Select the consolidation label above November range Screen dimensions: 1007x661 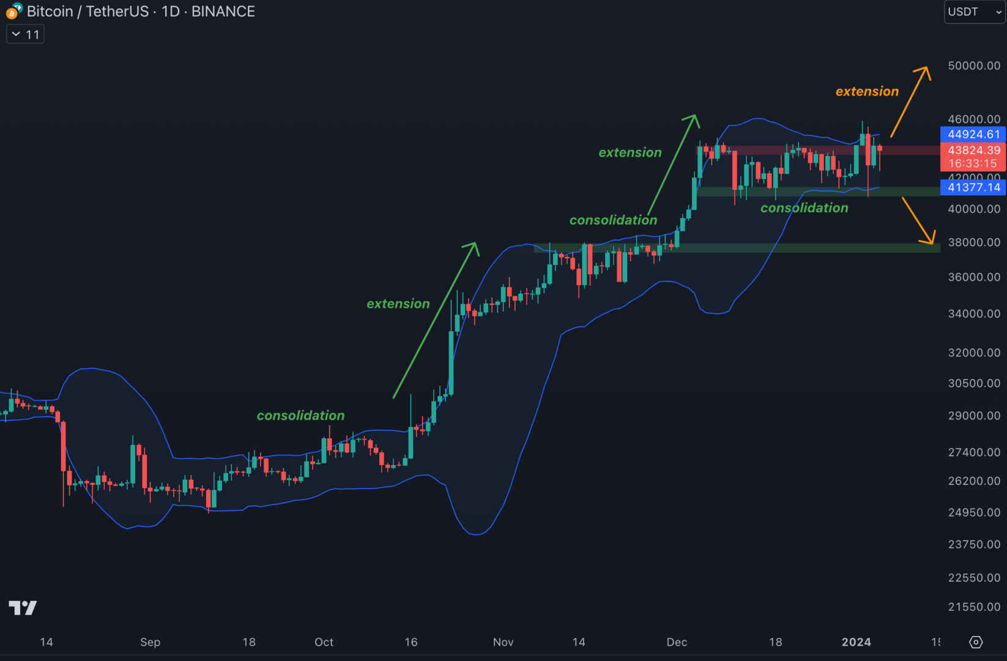(613, 220)
